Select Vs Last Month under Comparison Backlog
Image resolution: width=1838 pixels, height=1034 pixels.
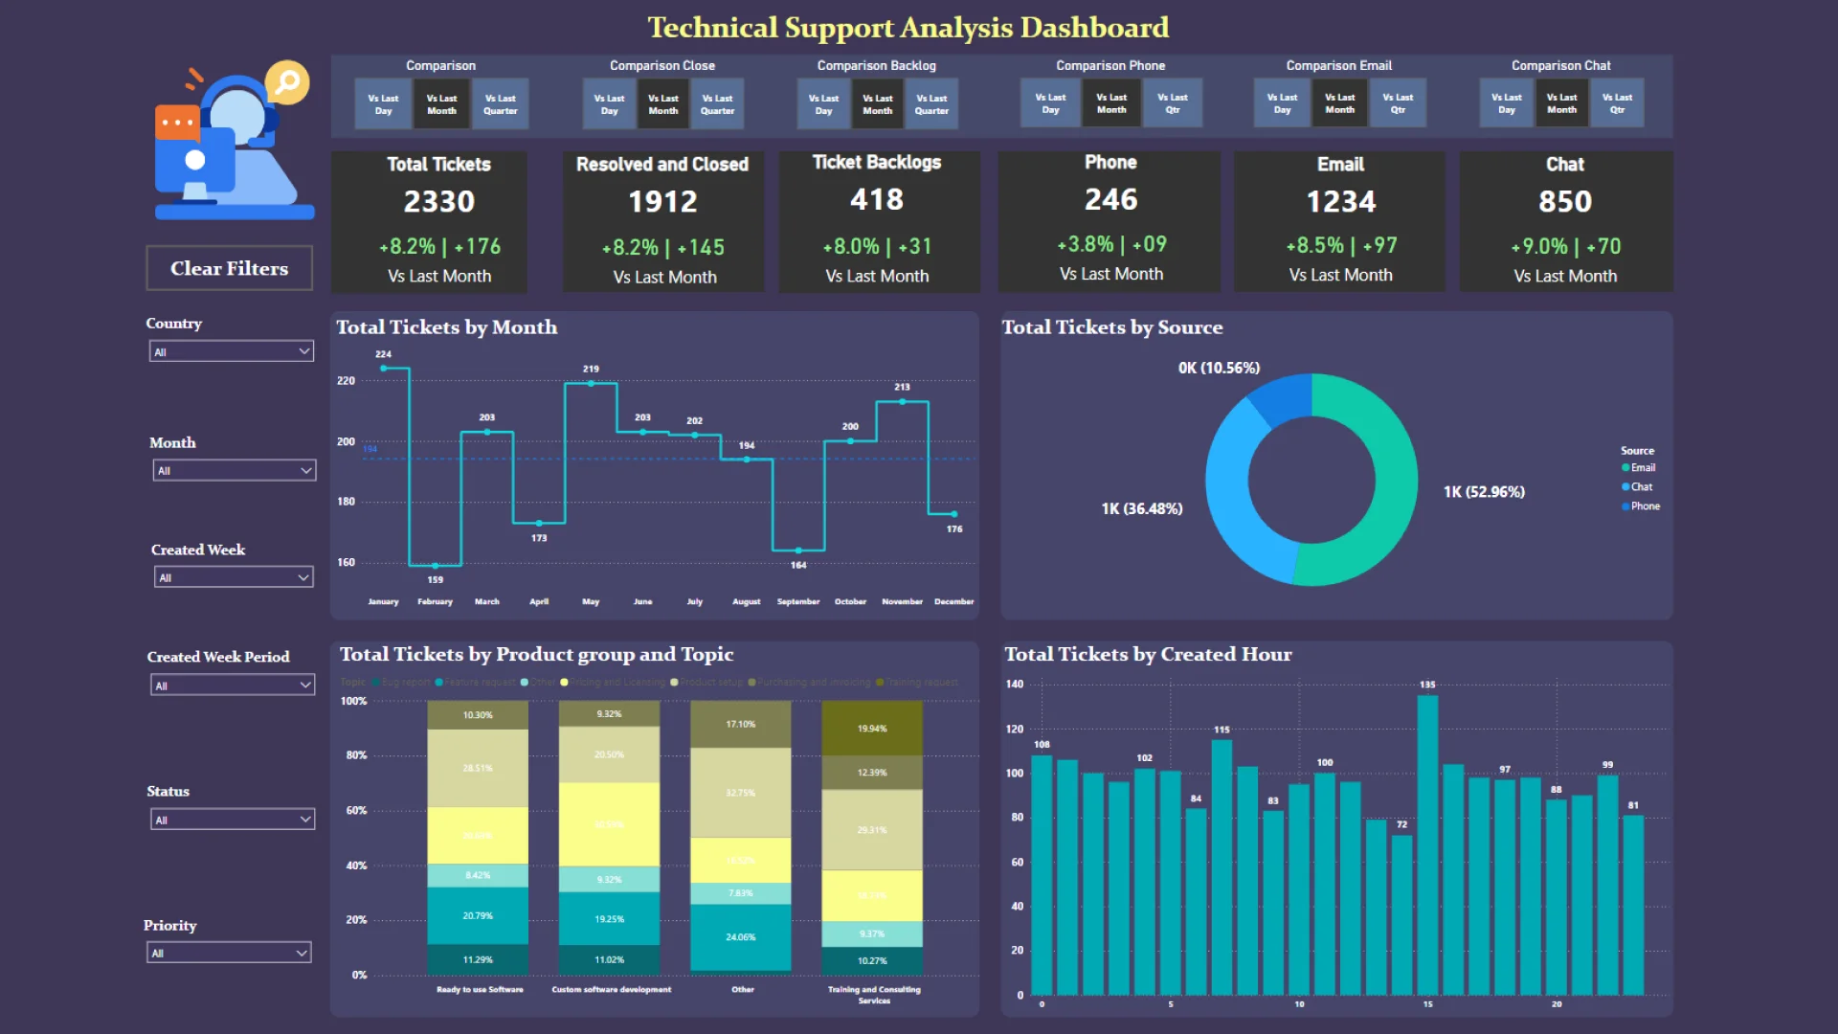click(877, 104)
